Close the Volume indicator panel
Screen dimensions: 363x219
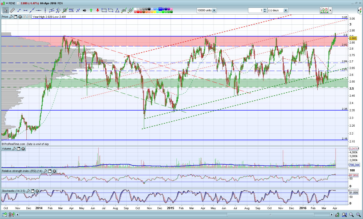(23, 149)
